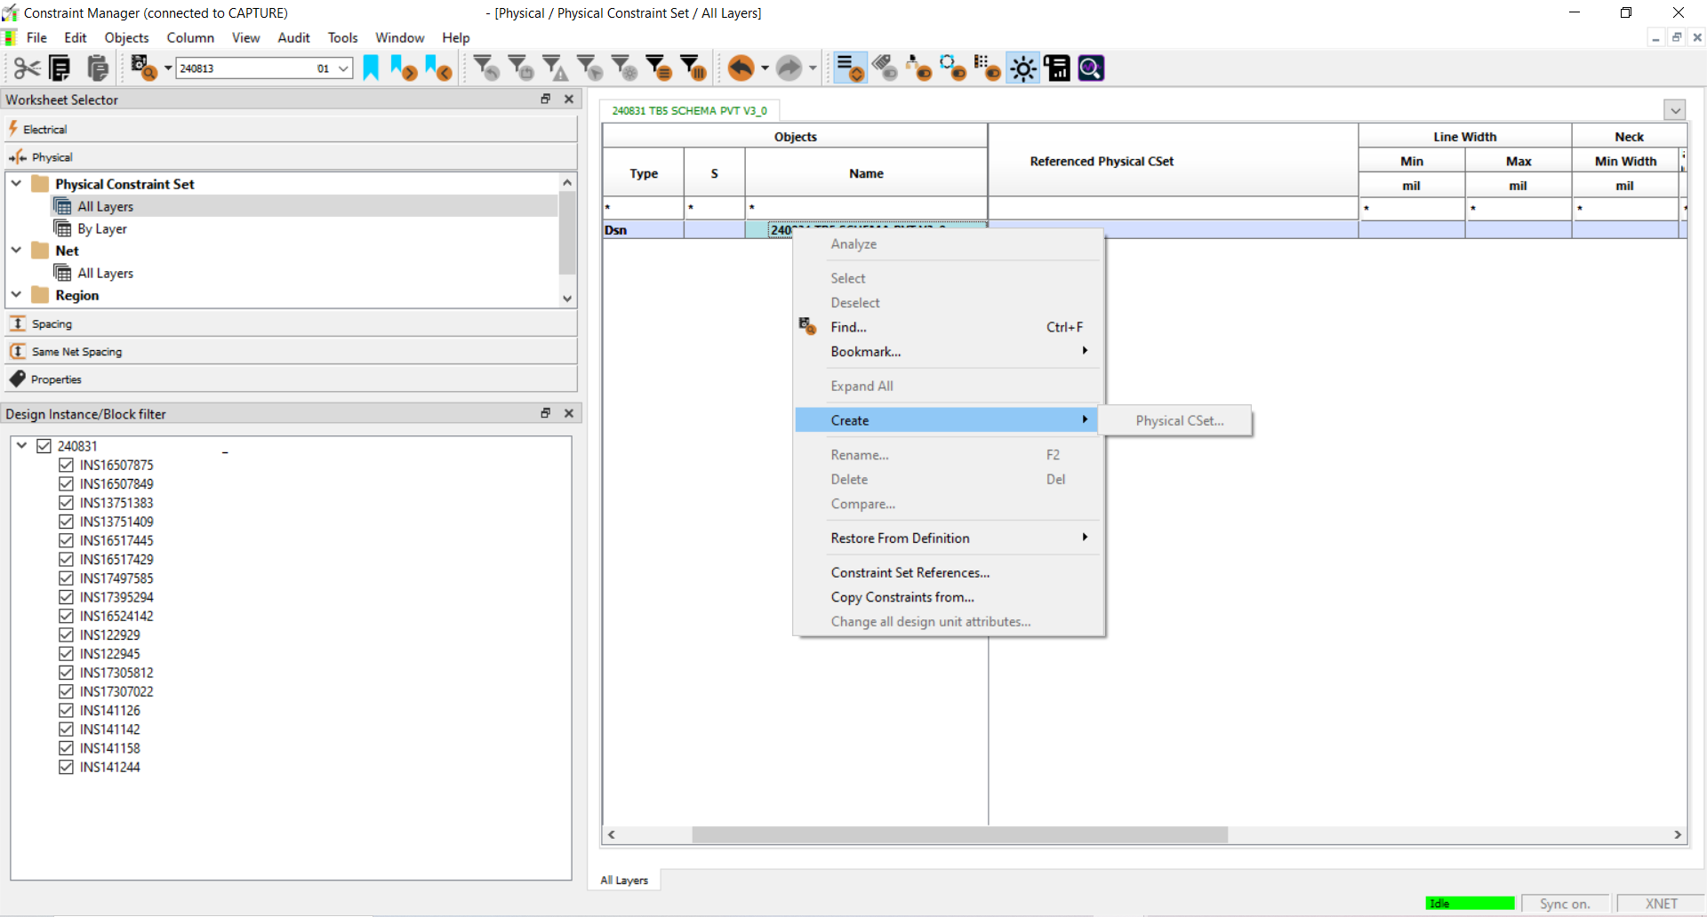
Task: Open the Undo history dropdown arrow
Action: click(765, 68)
